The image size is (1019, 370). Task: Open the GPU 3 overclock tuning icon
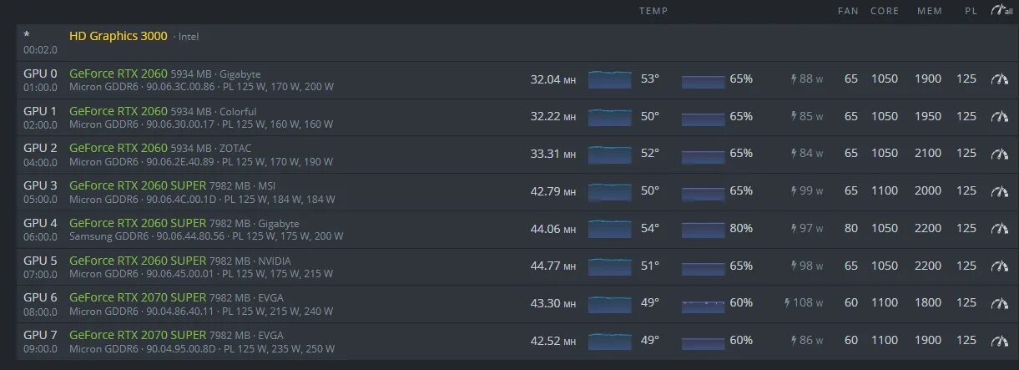point(999,191)
